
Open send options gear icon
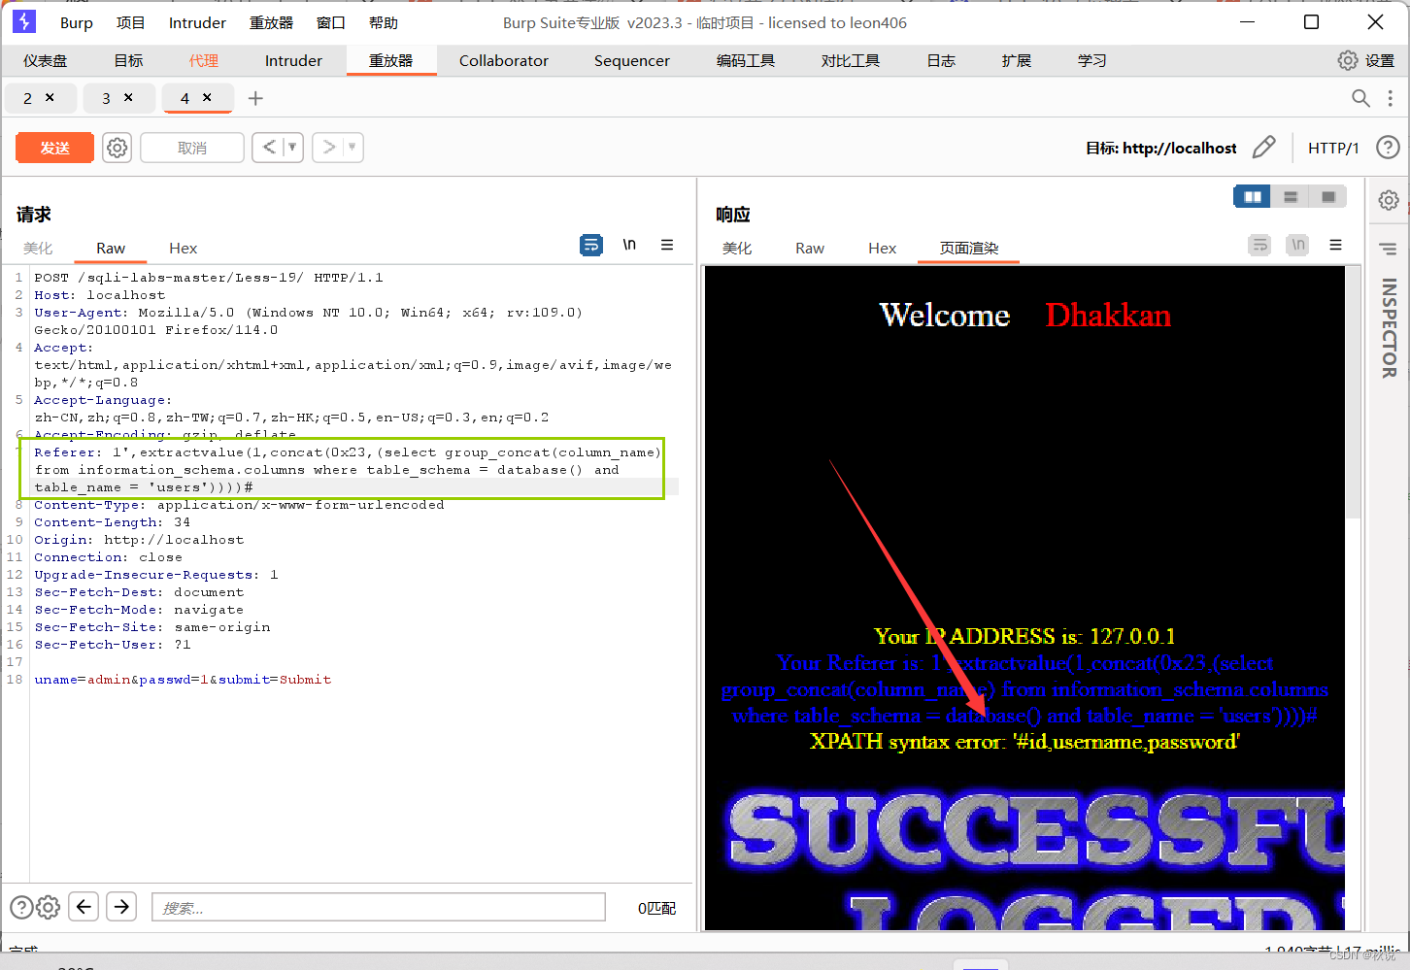point(117,148)
